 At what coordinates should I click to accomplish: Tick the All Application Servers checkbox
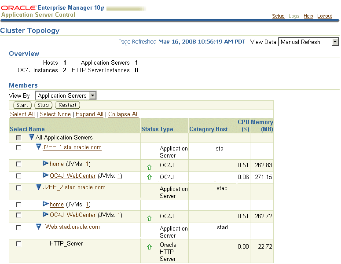coord(19,138)
